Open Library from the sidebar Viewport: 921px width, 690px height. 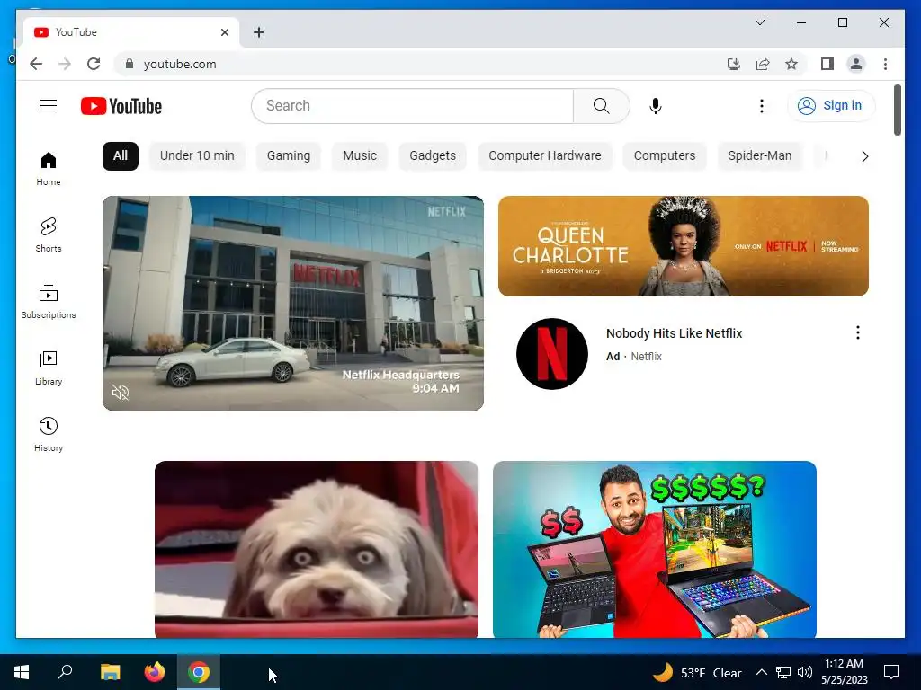49,367
